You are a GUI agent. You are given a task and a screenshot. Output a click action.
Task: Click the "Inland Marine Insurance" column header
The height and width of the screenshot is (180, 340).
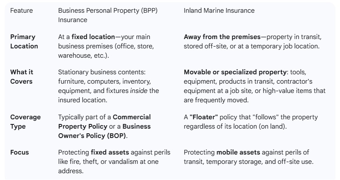219,11
